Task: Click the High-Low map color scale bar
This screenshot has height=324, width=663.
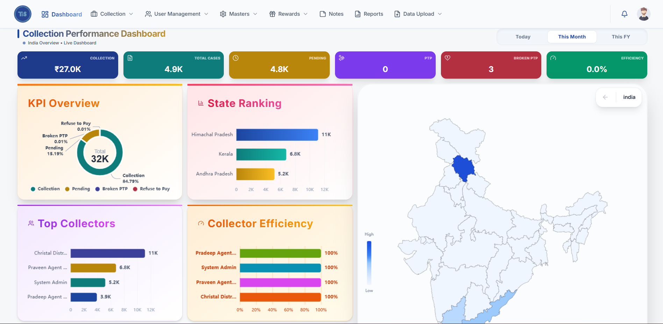Action: [x=369, y=262]
